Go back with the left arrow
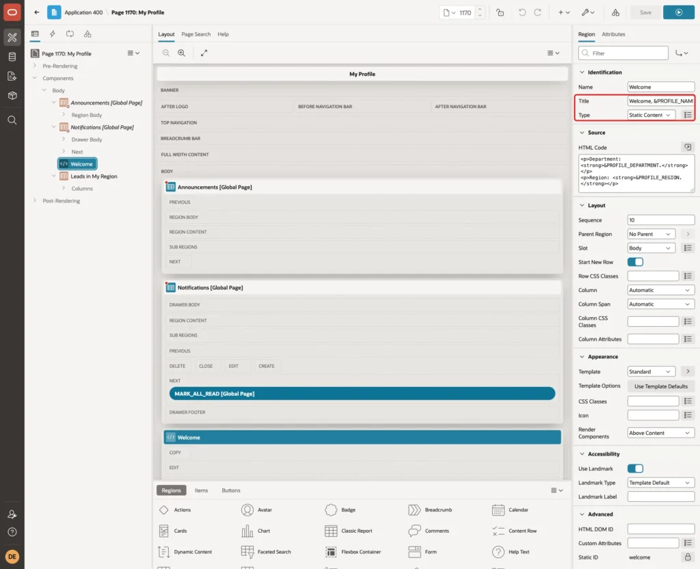This screenshot has height=569, width=700. 37,12
